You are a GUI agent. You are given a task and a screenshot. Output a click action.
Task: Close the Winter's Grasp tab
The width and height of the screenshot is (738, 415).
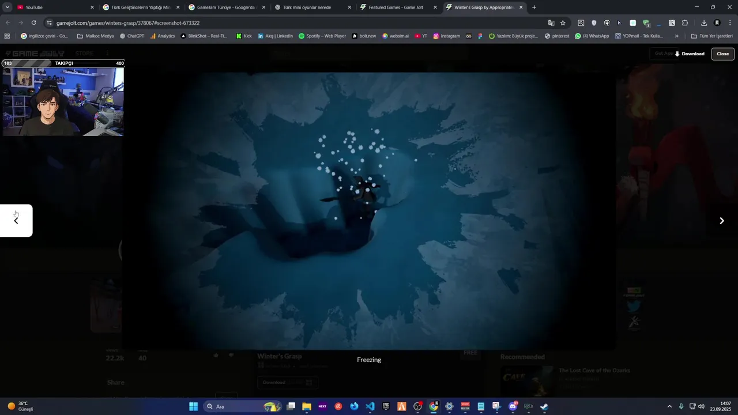[521, 7]
